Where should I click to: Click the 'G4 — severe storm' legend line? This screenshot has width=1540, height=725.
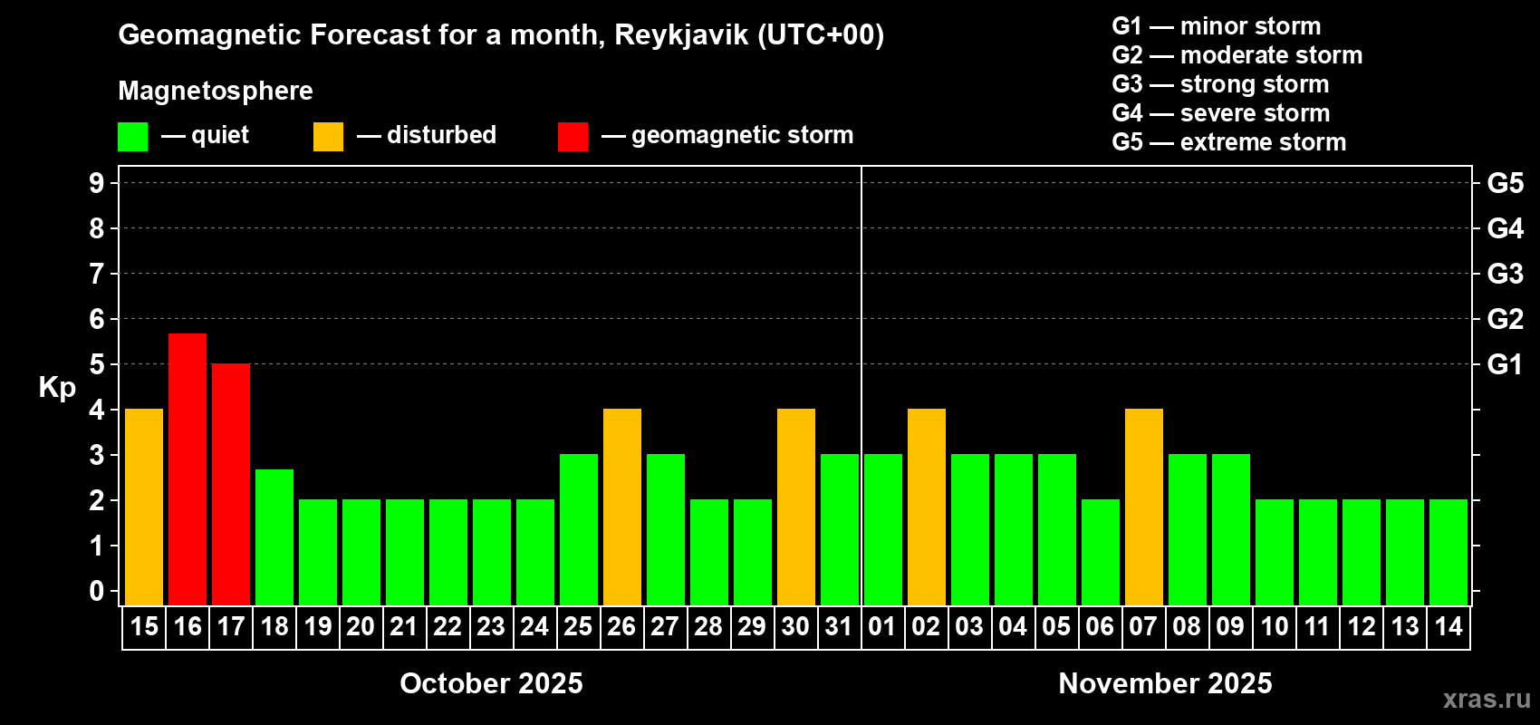(x=1221, y=113)
